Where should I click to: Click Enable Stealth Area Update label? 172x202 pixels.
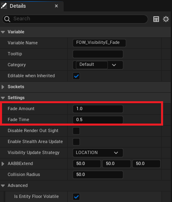coord(35,141)
